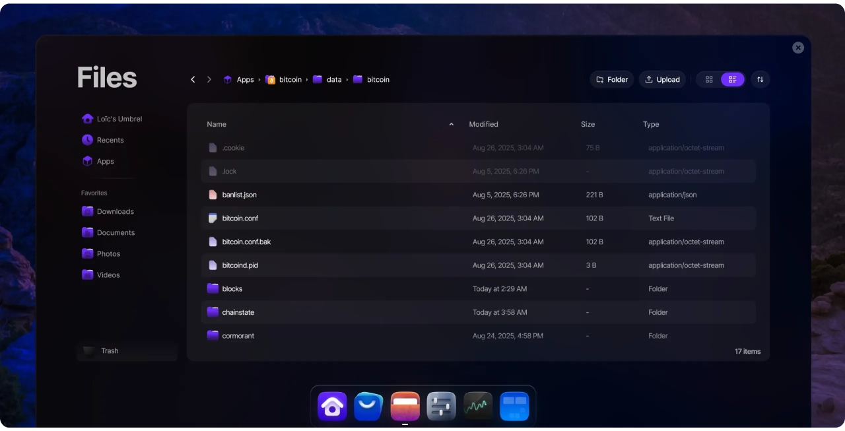Create a new Folder
The width and height of the screenshot is (845, 431).
(x=611, y=79)
